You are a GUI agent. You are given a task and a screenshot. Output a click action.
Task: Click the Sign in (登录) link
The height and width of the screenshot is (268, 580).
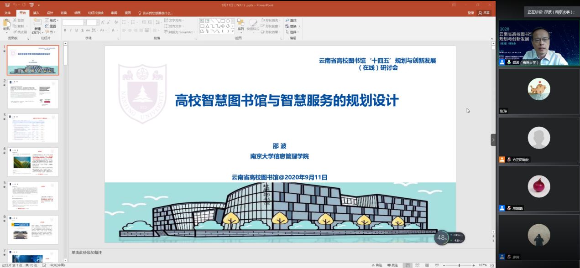(x=470, y=13)
